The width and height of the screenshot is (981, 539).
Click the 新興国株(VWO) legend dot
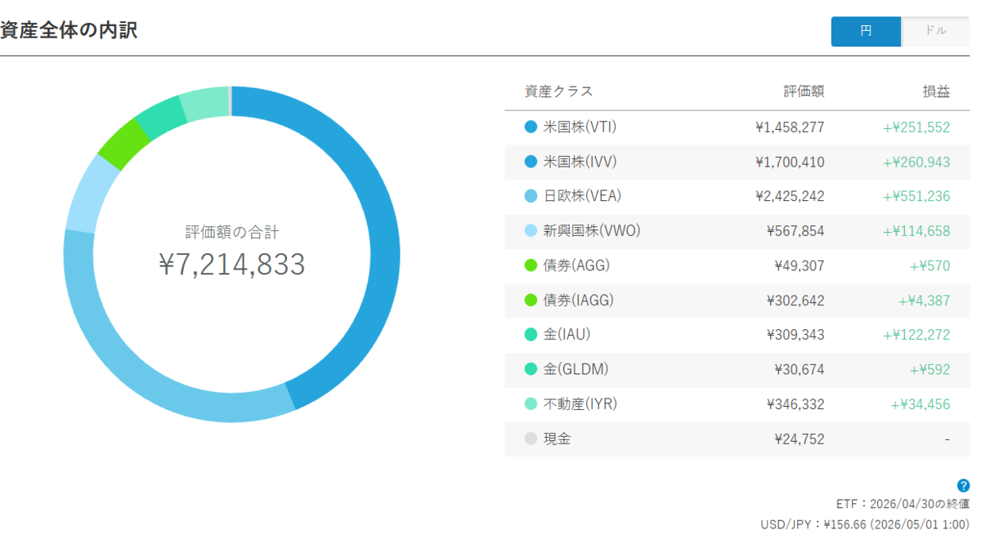pyautogui.click(x=531, y=231)
